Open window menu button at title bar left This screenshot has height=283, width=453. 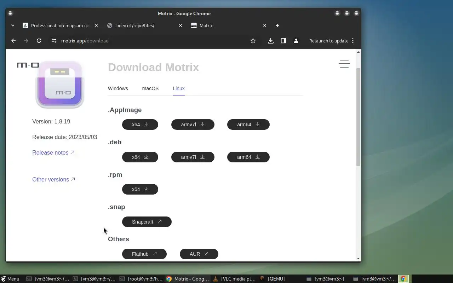pyautogui.click(x=10, y=13)
